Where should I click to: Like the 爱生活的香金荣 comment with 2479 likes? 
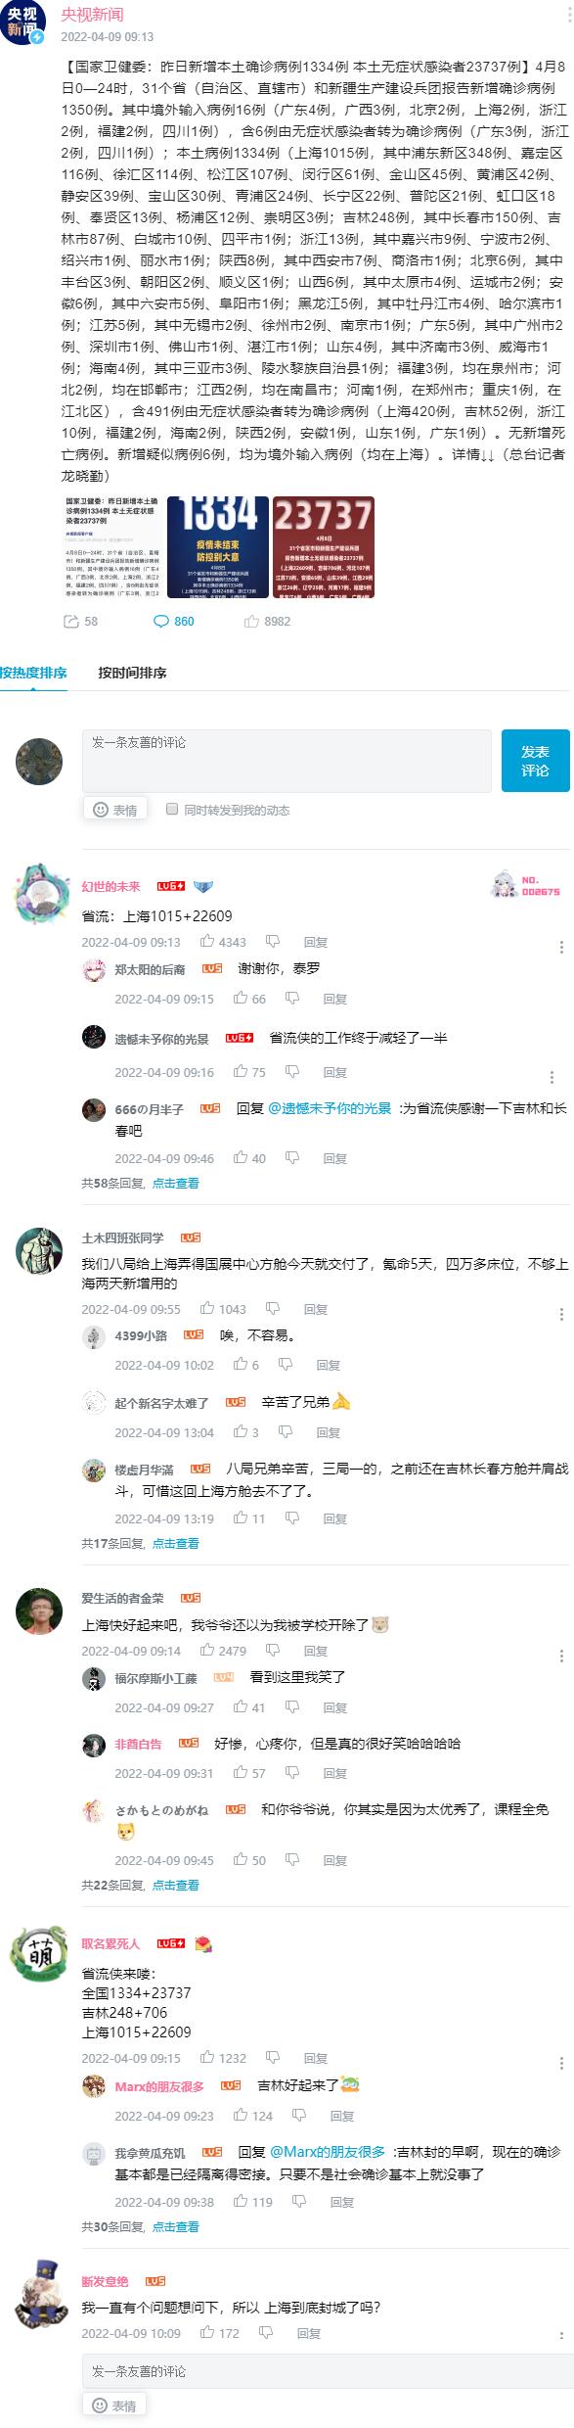207,1651
